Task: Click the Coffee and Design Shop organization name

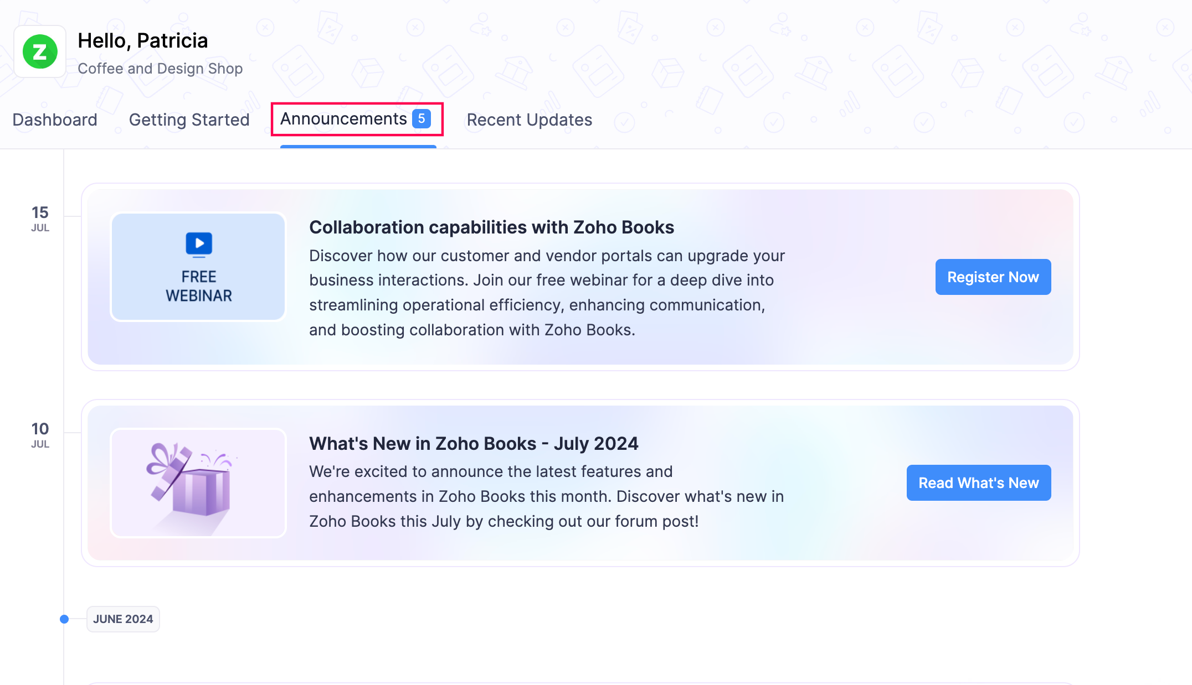Action: (x=161, y=68)
